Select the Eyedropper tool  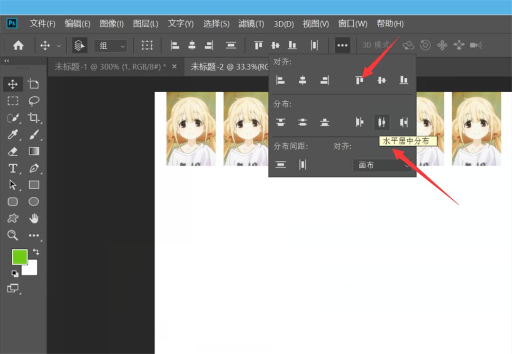tap(13, 135)
